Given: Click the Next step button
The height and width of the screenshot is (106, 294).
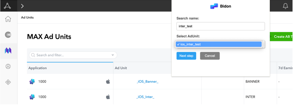Looking at the screenshot, I should (186, 56).
